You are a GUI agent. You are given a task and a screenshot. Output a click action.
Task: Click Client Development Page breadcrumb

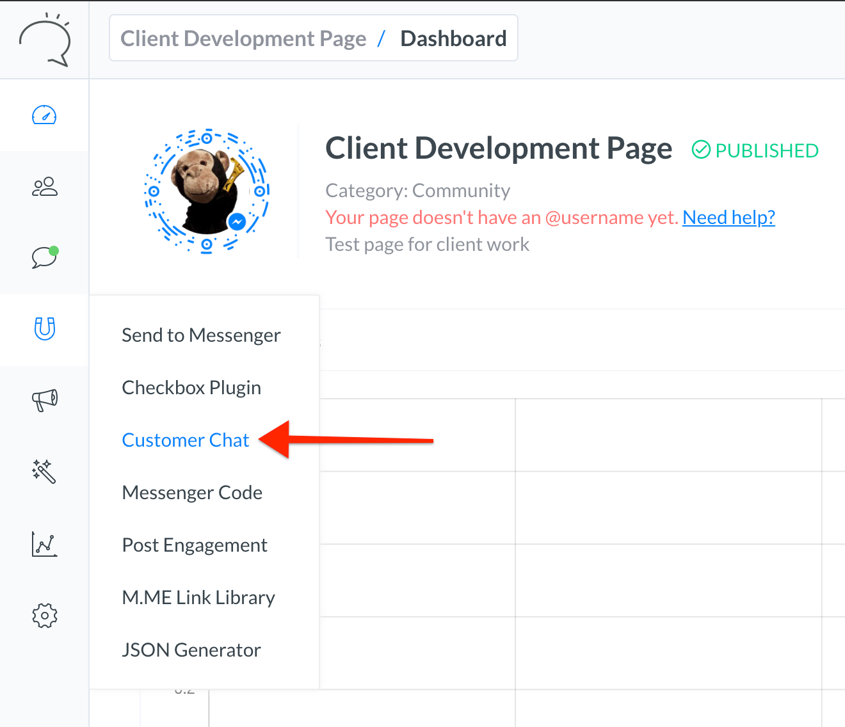pos(243,39)
